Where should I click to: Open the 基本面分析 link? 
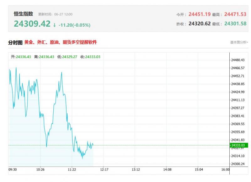239,42
